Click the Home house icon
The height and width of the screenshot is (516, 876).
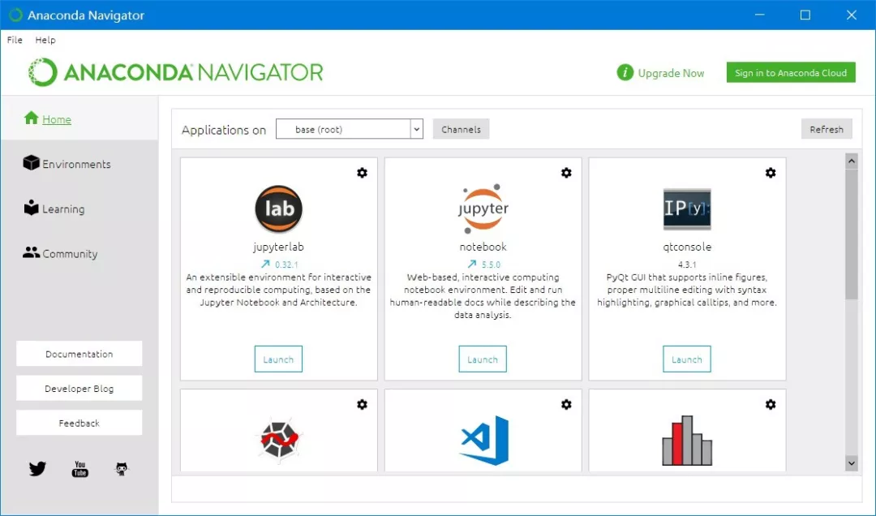[x=32, y=118]
